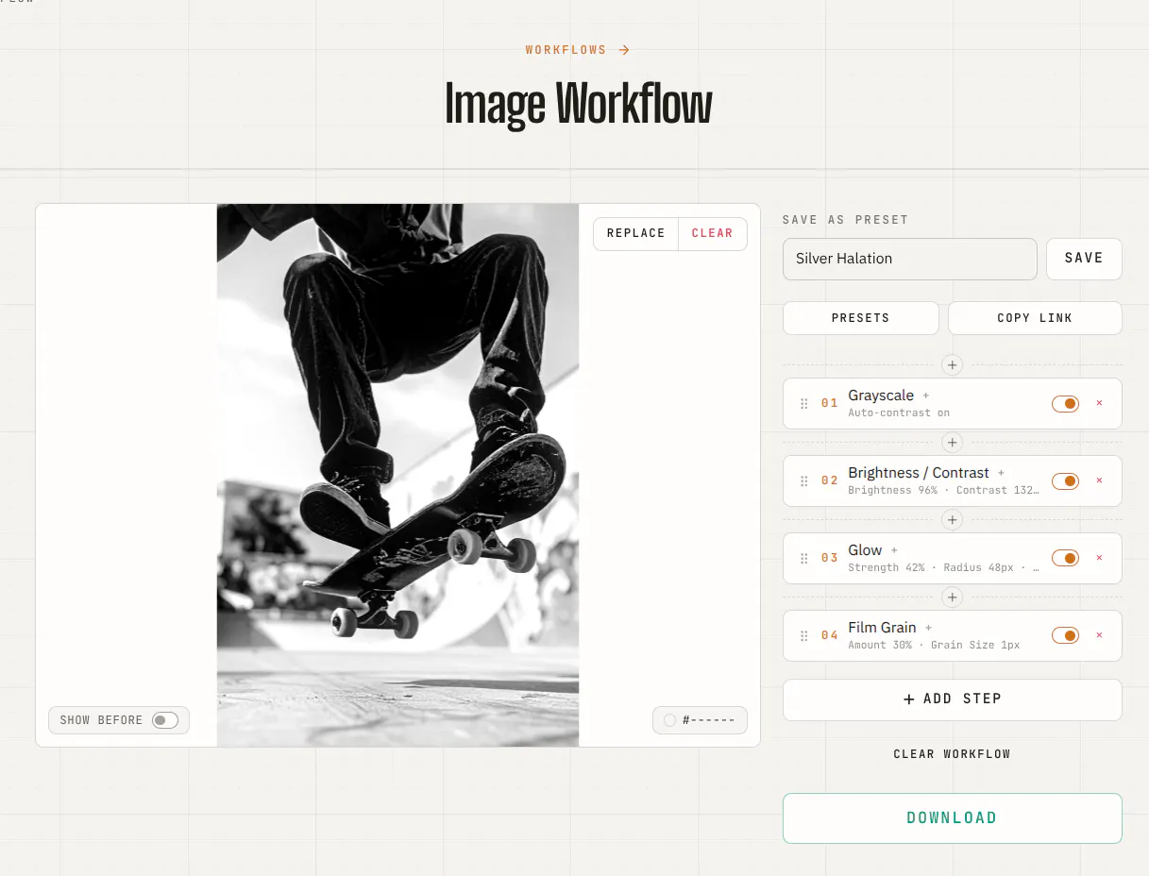Image resolution: width=1149 pixels, height=876 pixels.
Task: Focus the preset name field 'Silver Halation'
Action: pyautogui.click(x=910, y=259)
